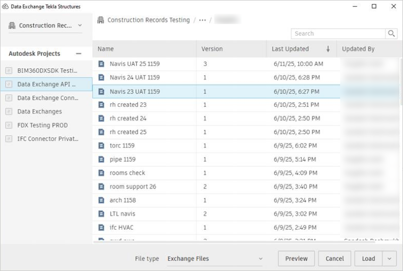Click the Preview button
This screenshot has height=271, width=403.
pos(296,258)
